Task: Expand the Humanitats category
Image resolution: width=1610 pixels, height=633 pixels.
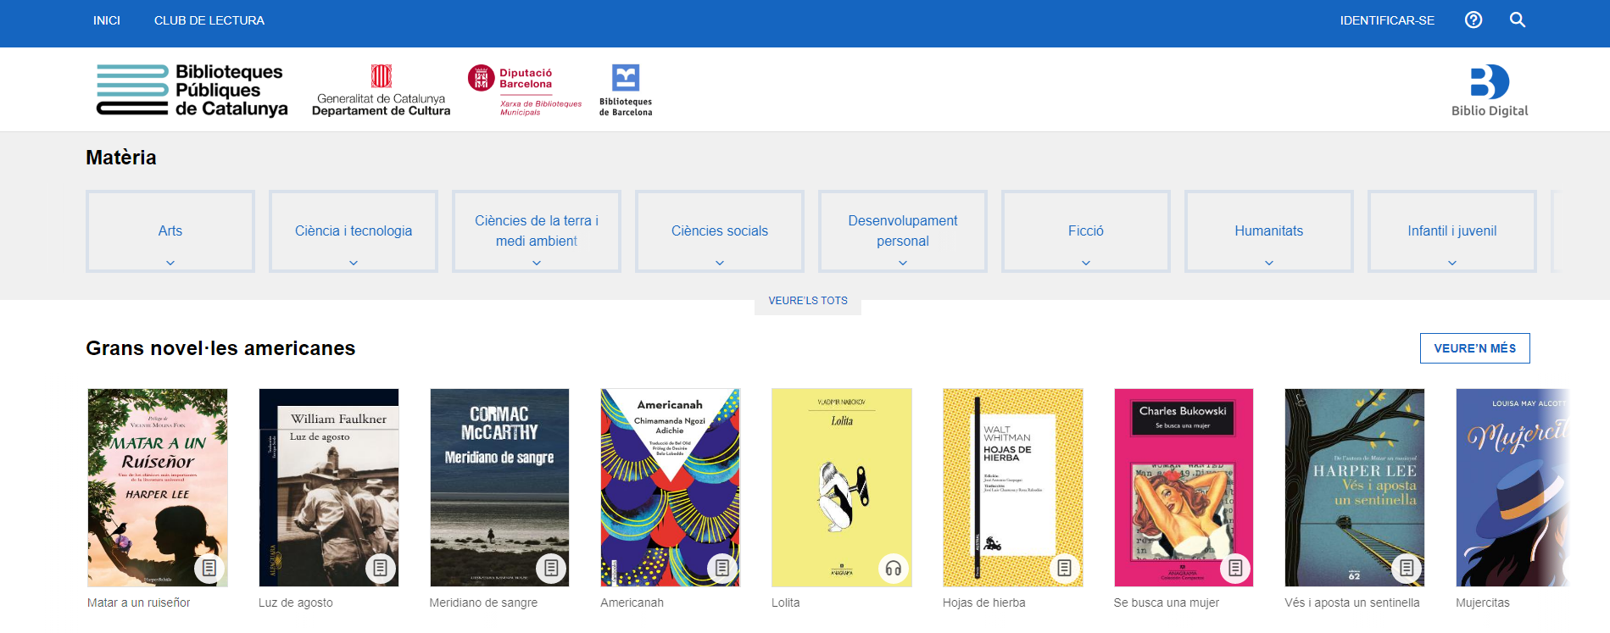Action: 1269,231
